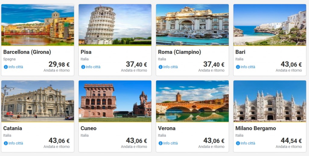Click the 43,06 € price on the Cuneo card
Image resolution: width=309 pixels, height=156 pixels.
point(136,141)
